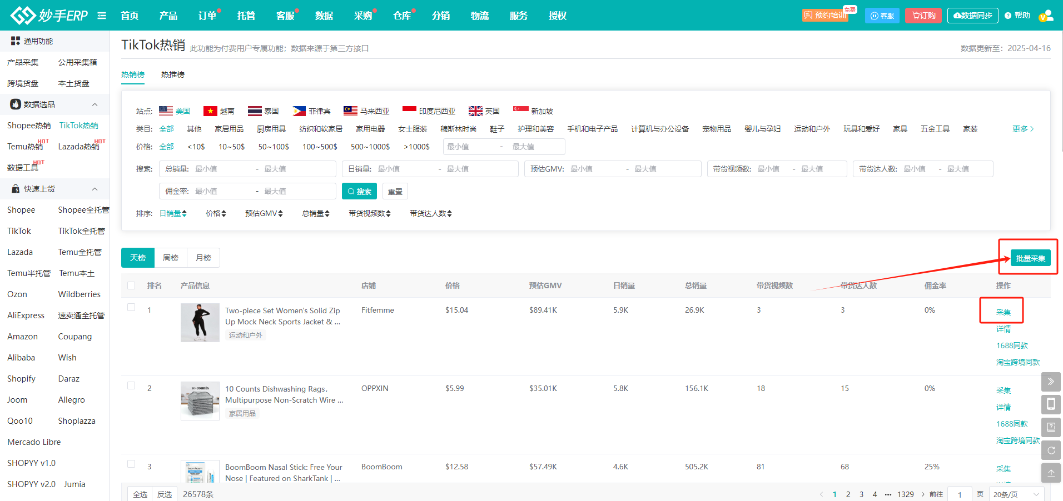Click the floating mobile phone icon
The image size is (1063, 501).
pos(1051,404)
